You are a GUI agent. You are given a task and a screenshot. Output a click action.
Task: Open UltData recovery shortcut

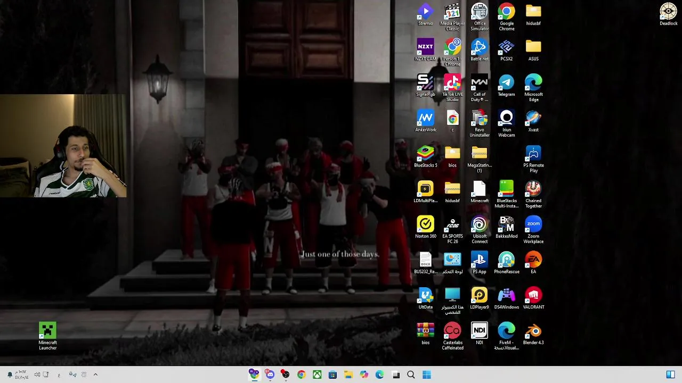[x=425, y=298]
